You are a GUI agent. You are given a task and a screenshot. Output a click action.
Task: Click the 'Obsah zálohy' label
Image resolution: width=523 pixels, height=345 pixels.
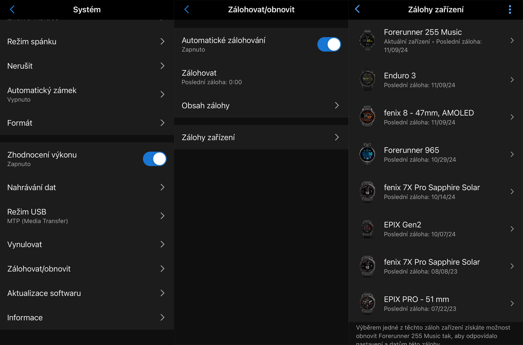[x=206, y=106]
